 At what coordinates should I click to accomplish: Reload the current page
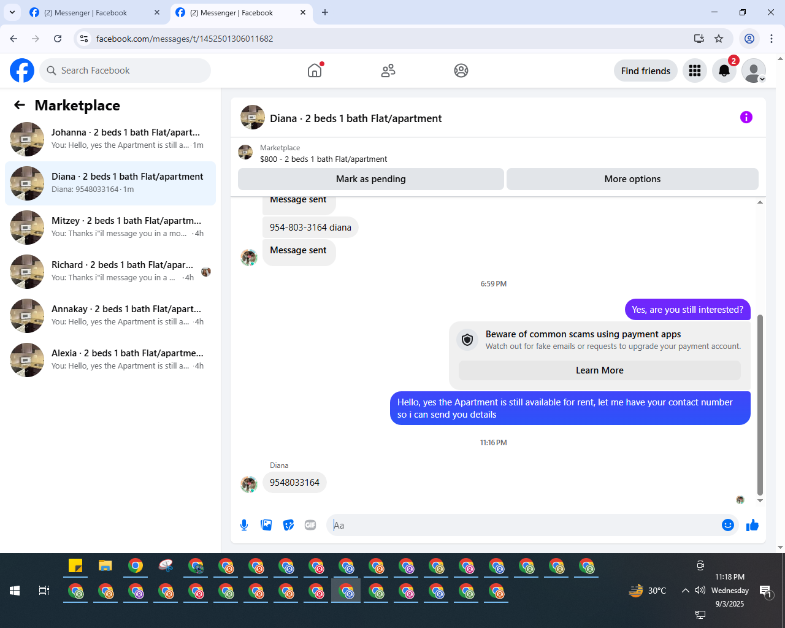coord(58,39)
